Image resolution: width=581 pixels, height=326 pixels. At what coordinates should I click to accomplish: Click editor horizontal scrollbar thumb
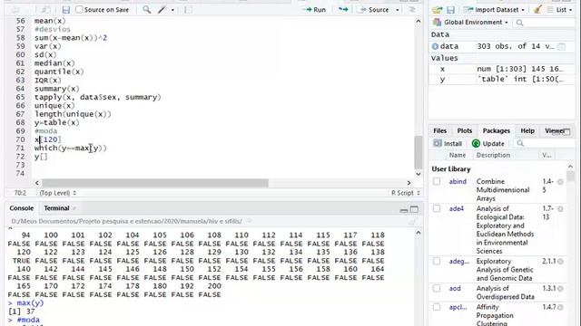[155, 183]
